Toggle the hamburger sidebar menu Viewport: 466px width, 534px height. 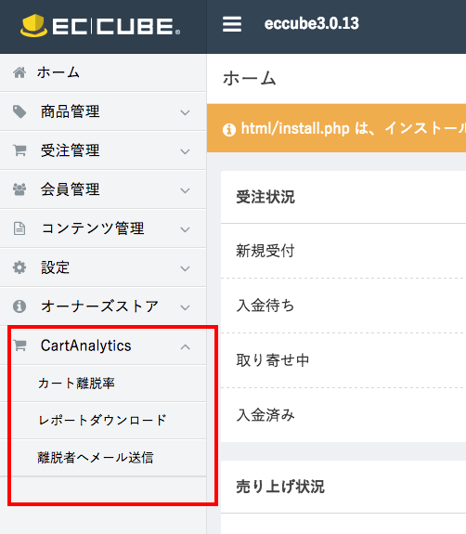(232, 24)
